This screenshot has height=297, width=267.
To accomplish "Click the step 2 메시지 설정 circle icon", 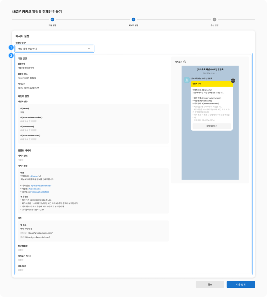I will coord(133,19).
